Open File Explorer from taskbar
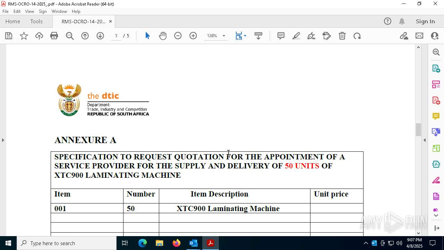Screen dimensions: 444x250 click(159, 243)
